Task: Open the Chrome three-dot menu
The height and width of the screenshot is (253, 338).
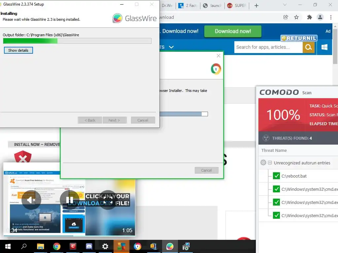Action: click(331, 17)
